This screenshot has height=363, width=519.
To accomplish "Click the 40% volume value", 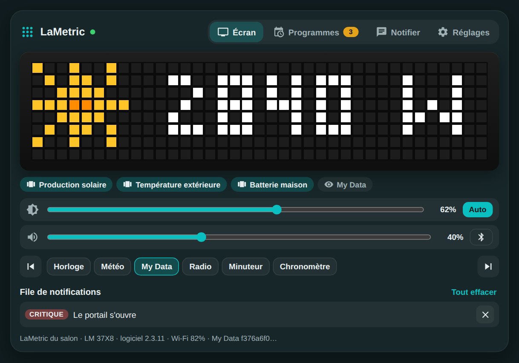I will point(455,237).
